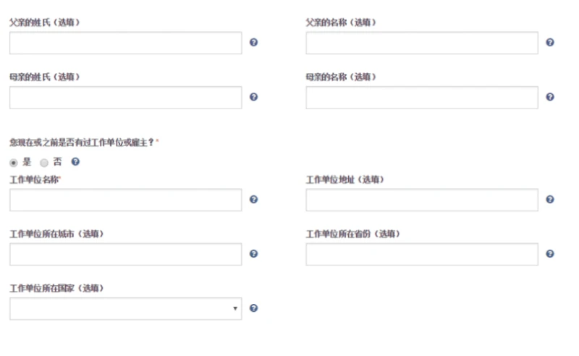Open help icon for 父亲的名称 field
Image resolution: width=579 pixels, height=356 pixels.
550,42
